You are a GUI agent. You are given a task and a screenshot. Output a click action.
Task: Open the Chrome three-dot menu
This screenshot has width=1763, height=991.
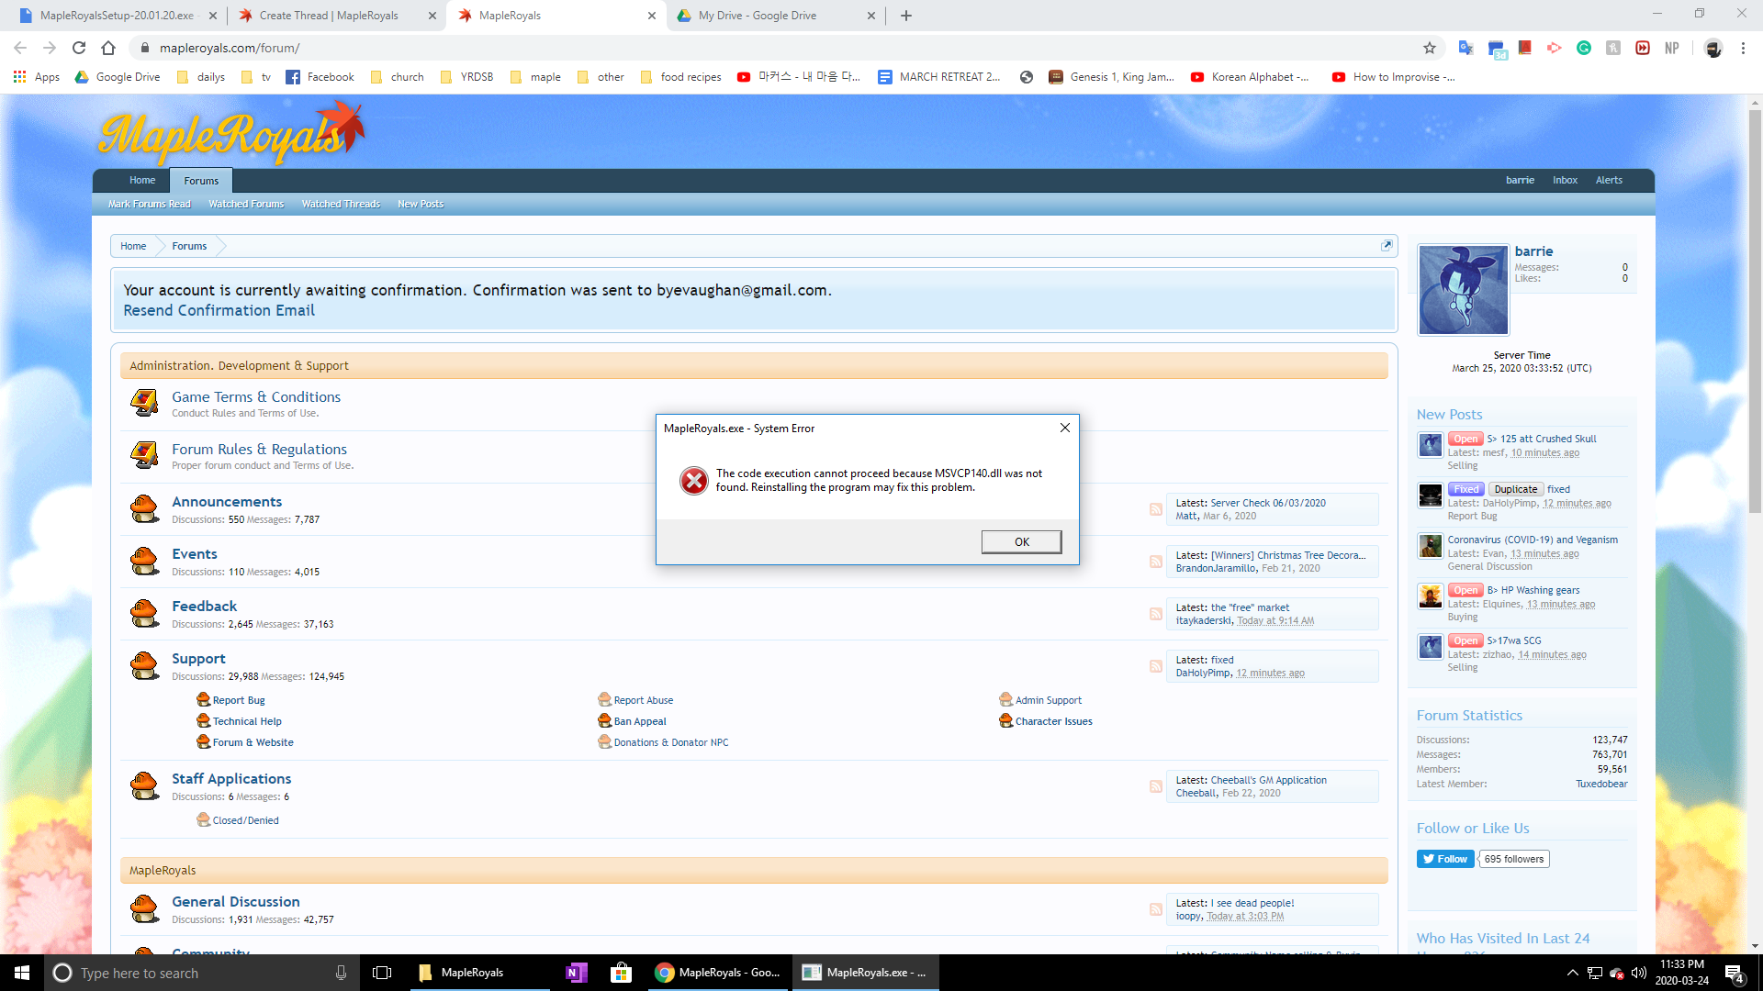coord(1743,48)
